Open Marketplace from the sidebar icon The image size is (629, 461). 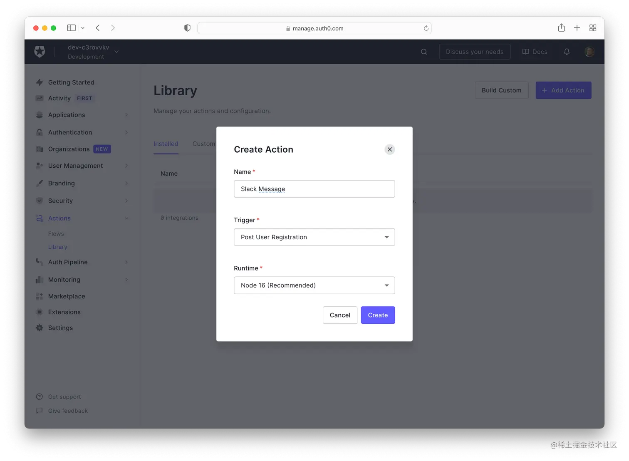point(40,296)
